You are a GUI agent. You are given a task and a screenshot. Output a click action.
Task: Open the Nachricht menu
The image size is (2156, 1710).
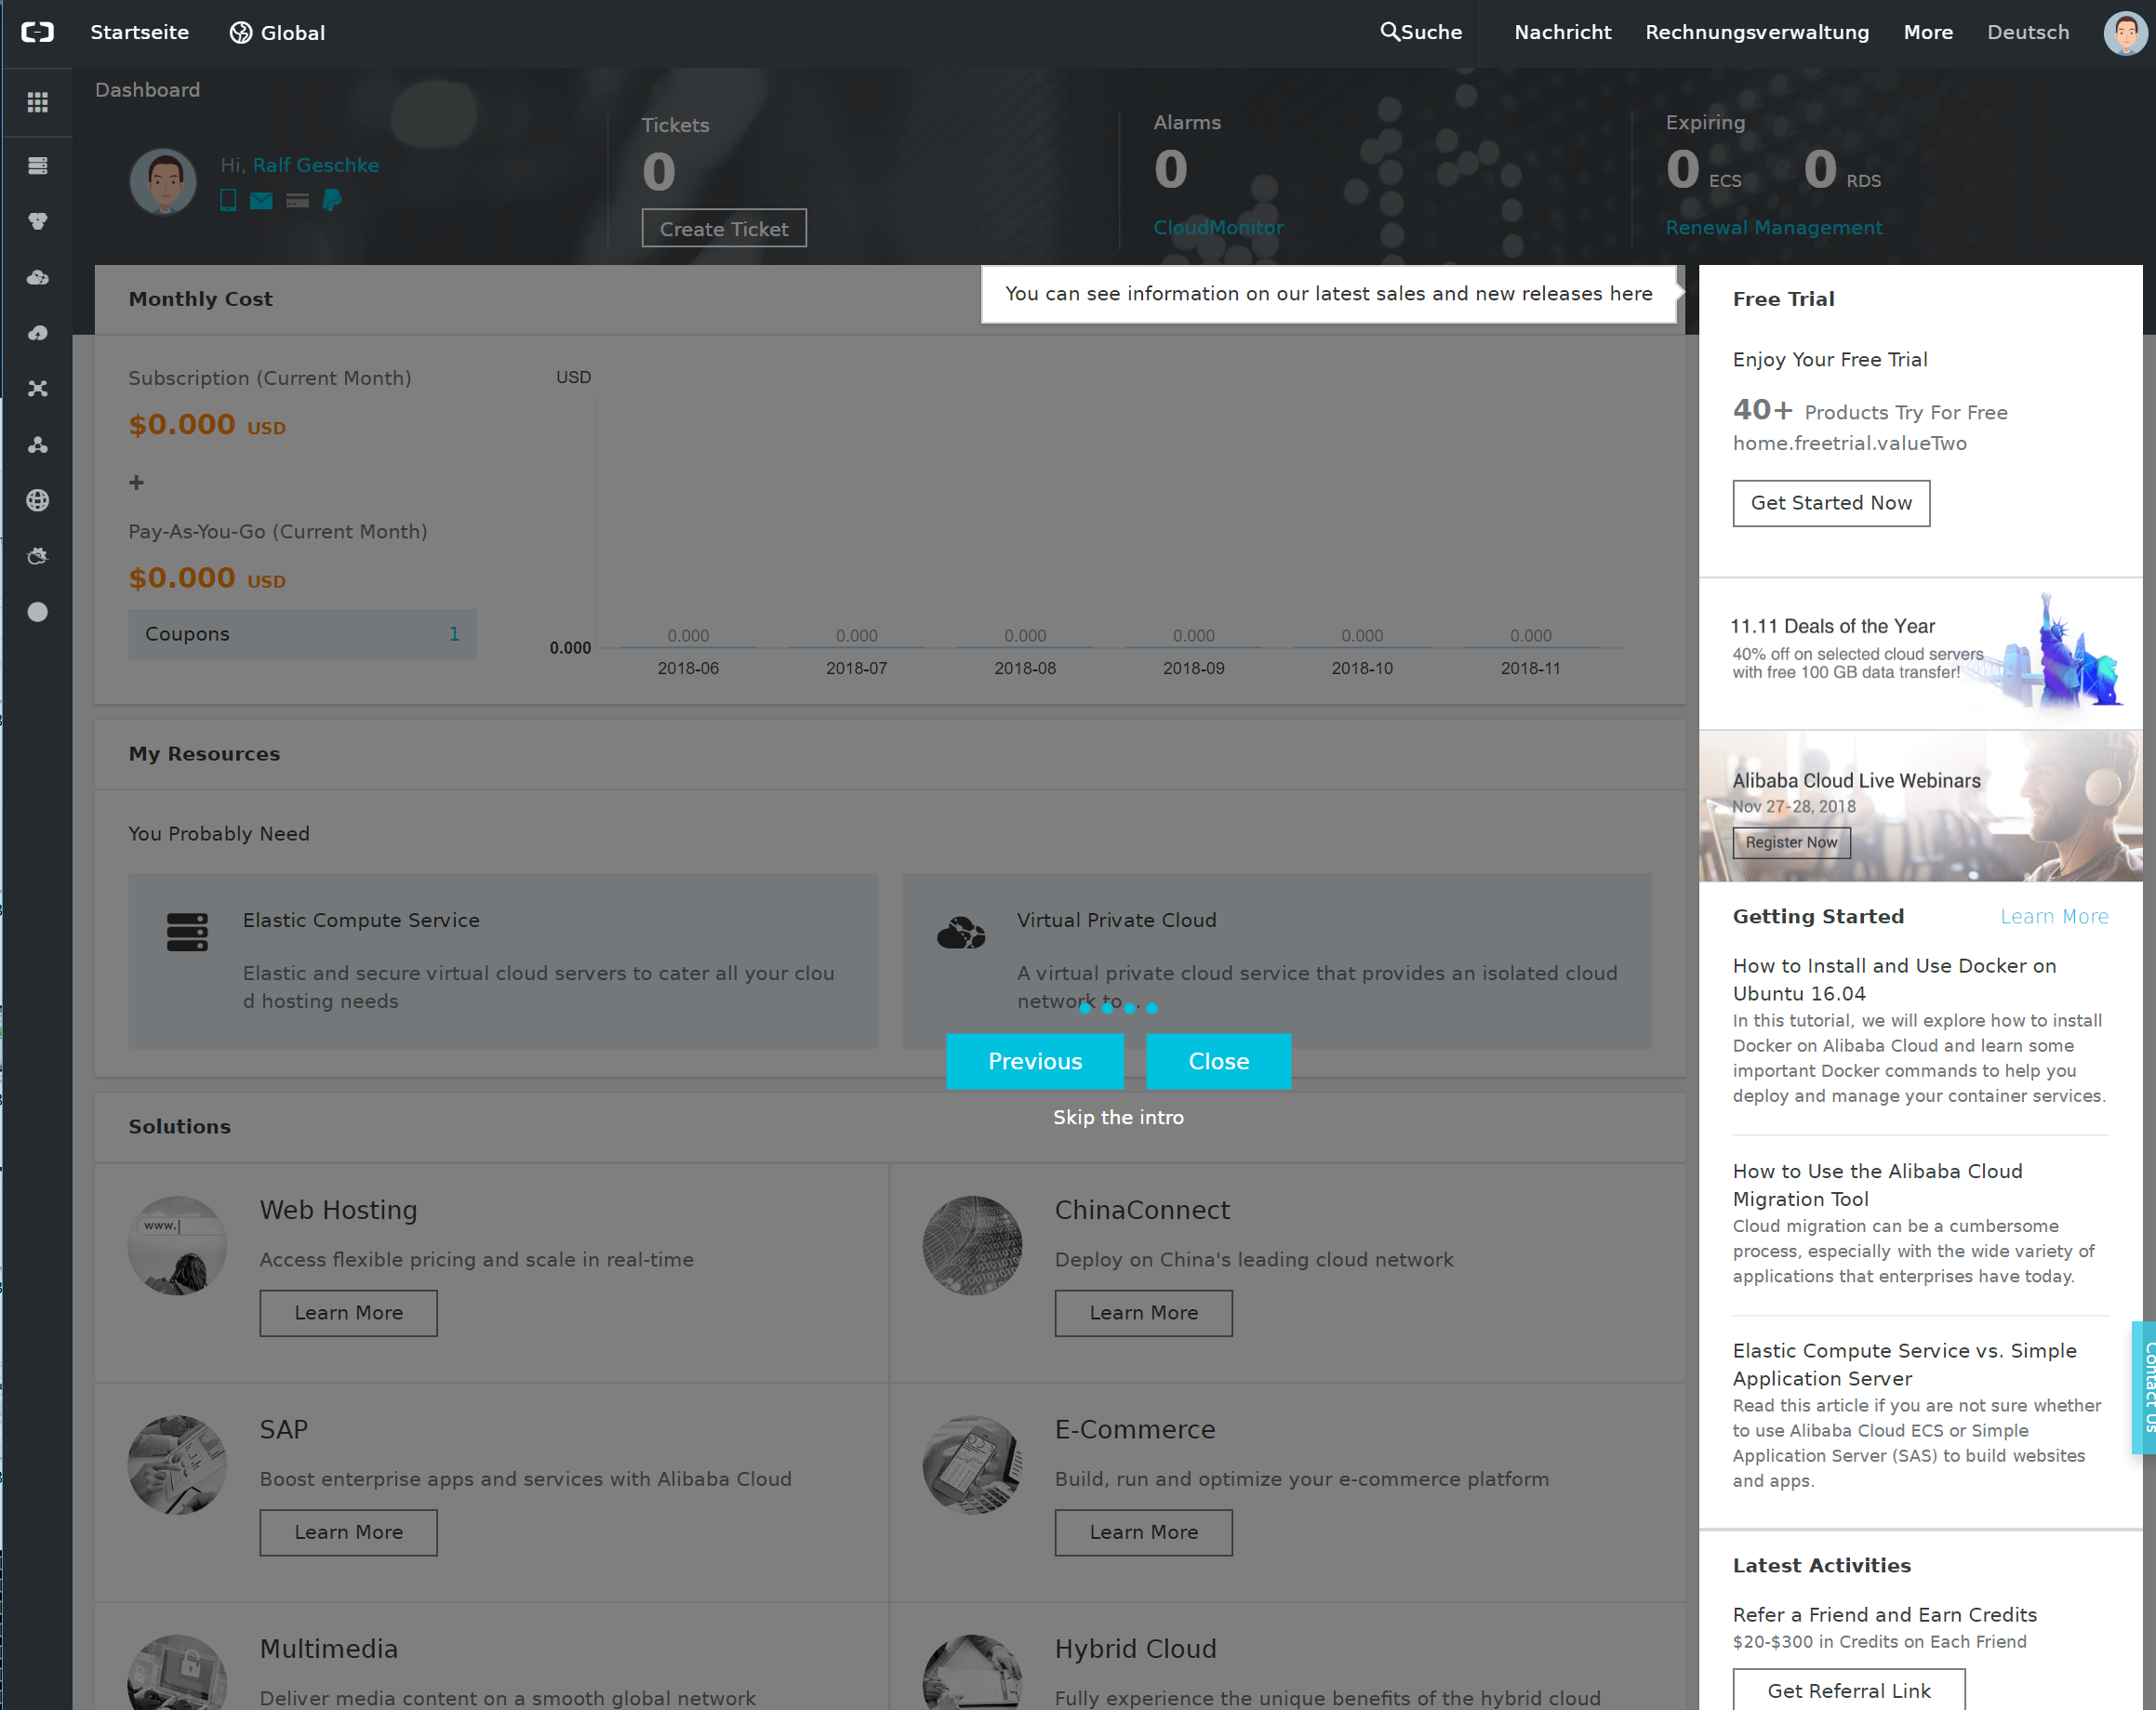click(x=1562, y=32)
